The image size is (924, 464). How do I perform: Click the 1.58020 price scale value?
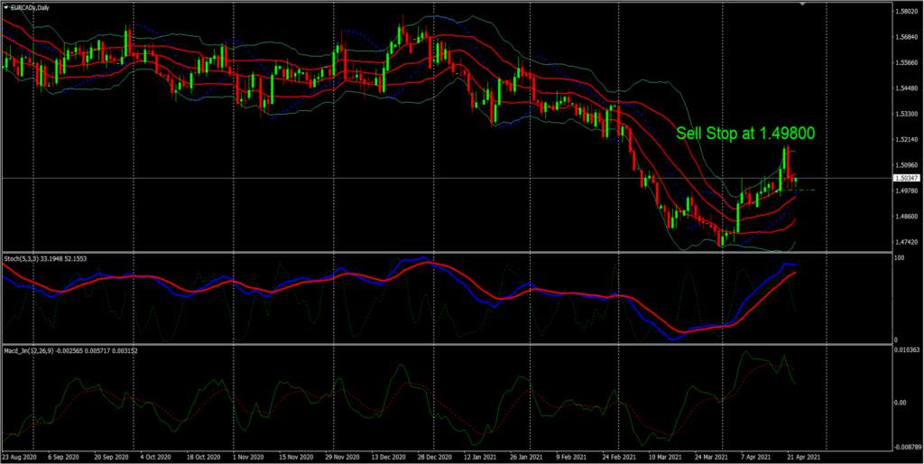click(x=908, y=12)
